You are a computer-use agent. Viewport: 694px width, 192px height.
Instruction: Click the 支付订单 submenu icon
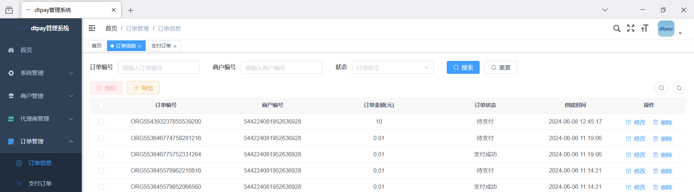[x=19, y=184]
